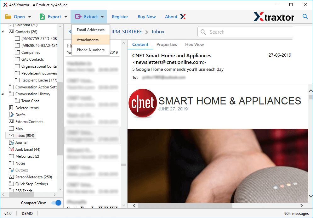
Task: Select Phone Numbers from Extract menu
Action: [91, 50]
